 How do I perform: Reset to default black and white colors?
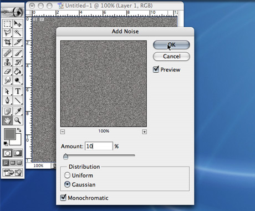pos(6,144)
